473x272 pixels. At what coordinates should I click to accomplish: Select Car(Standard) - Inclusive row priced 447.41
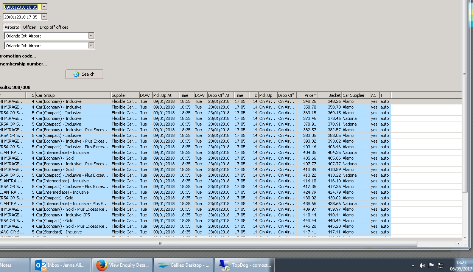pyautogui.click(x=195, y=232)
